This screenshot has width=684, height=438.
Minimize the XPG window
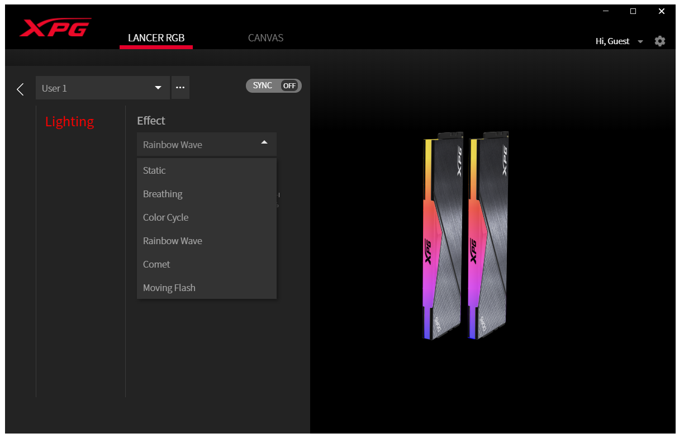[606, 11]
